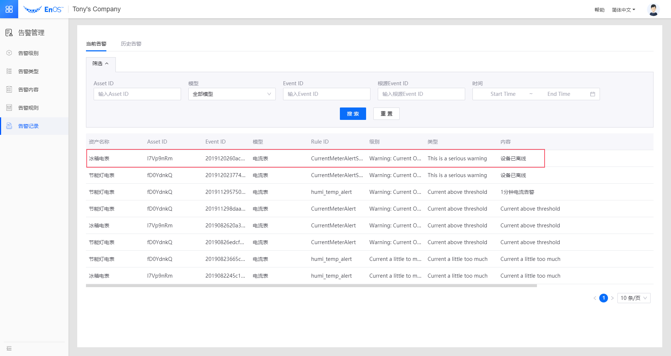Viewport: 671px width, 356px height.
Task: Open 告警类型 menu item
Action: point(34,71)
